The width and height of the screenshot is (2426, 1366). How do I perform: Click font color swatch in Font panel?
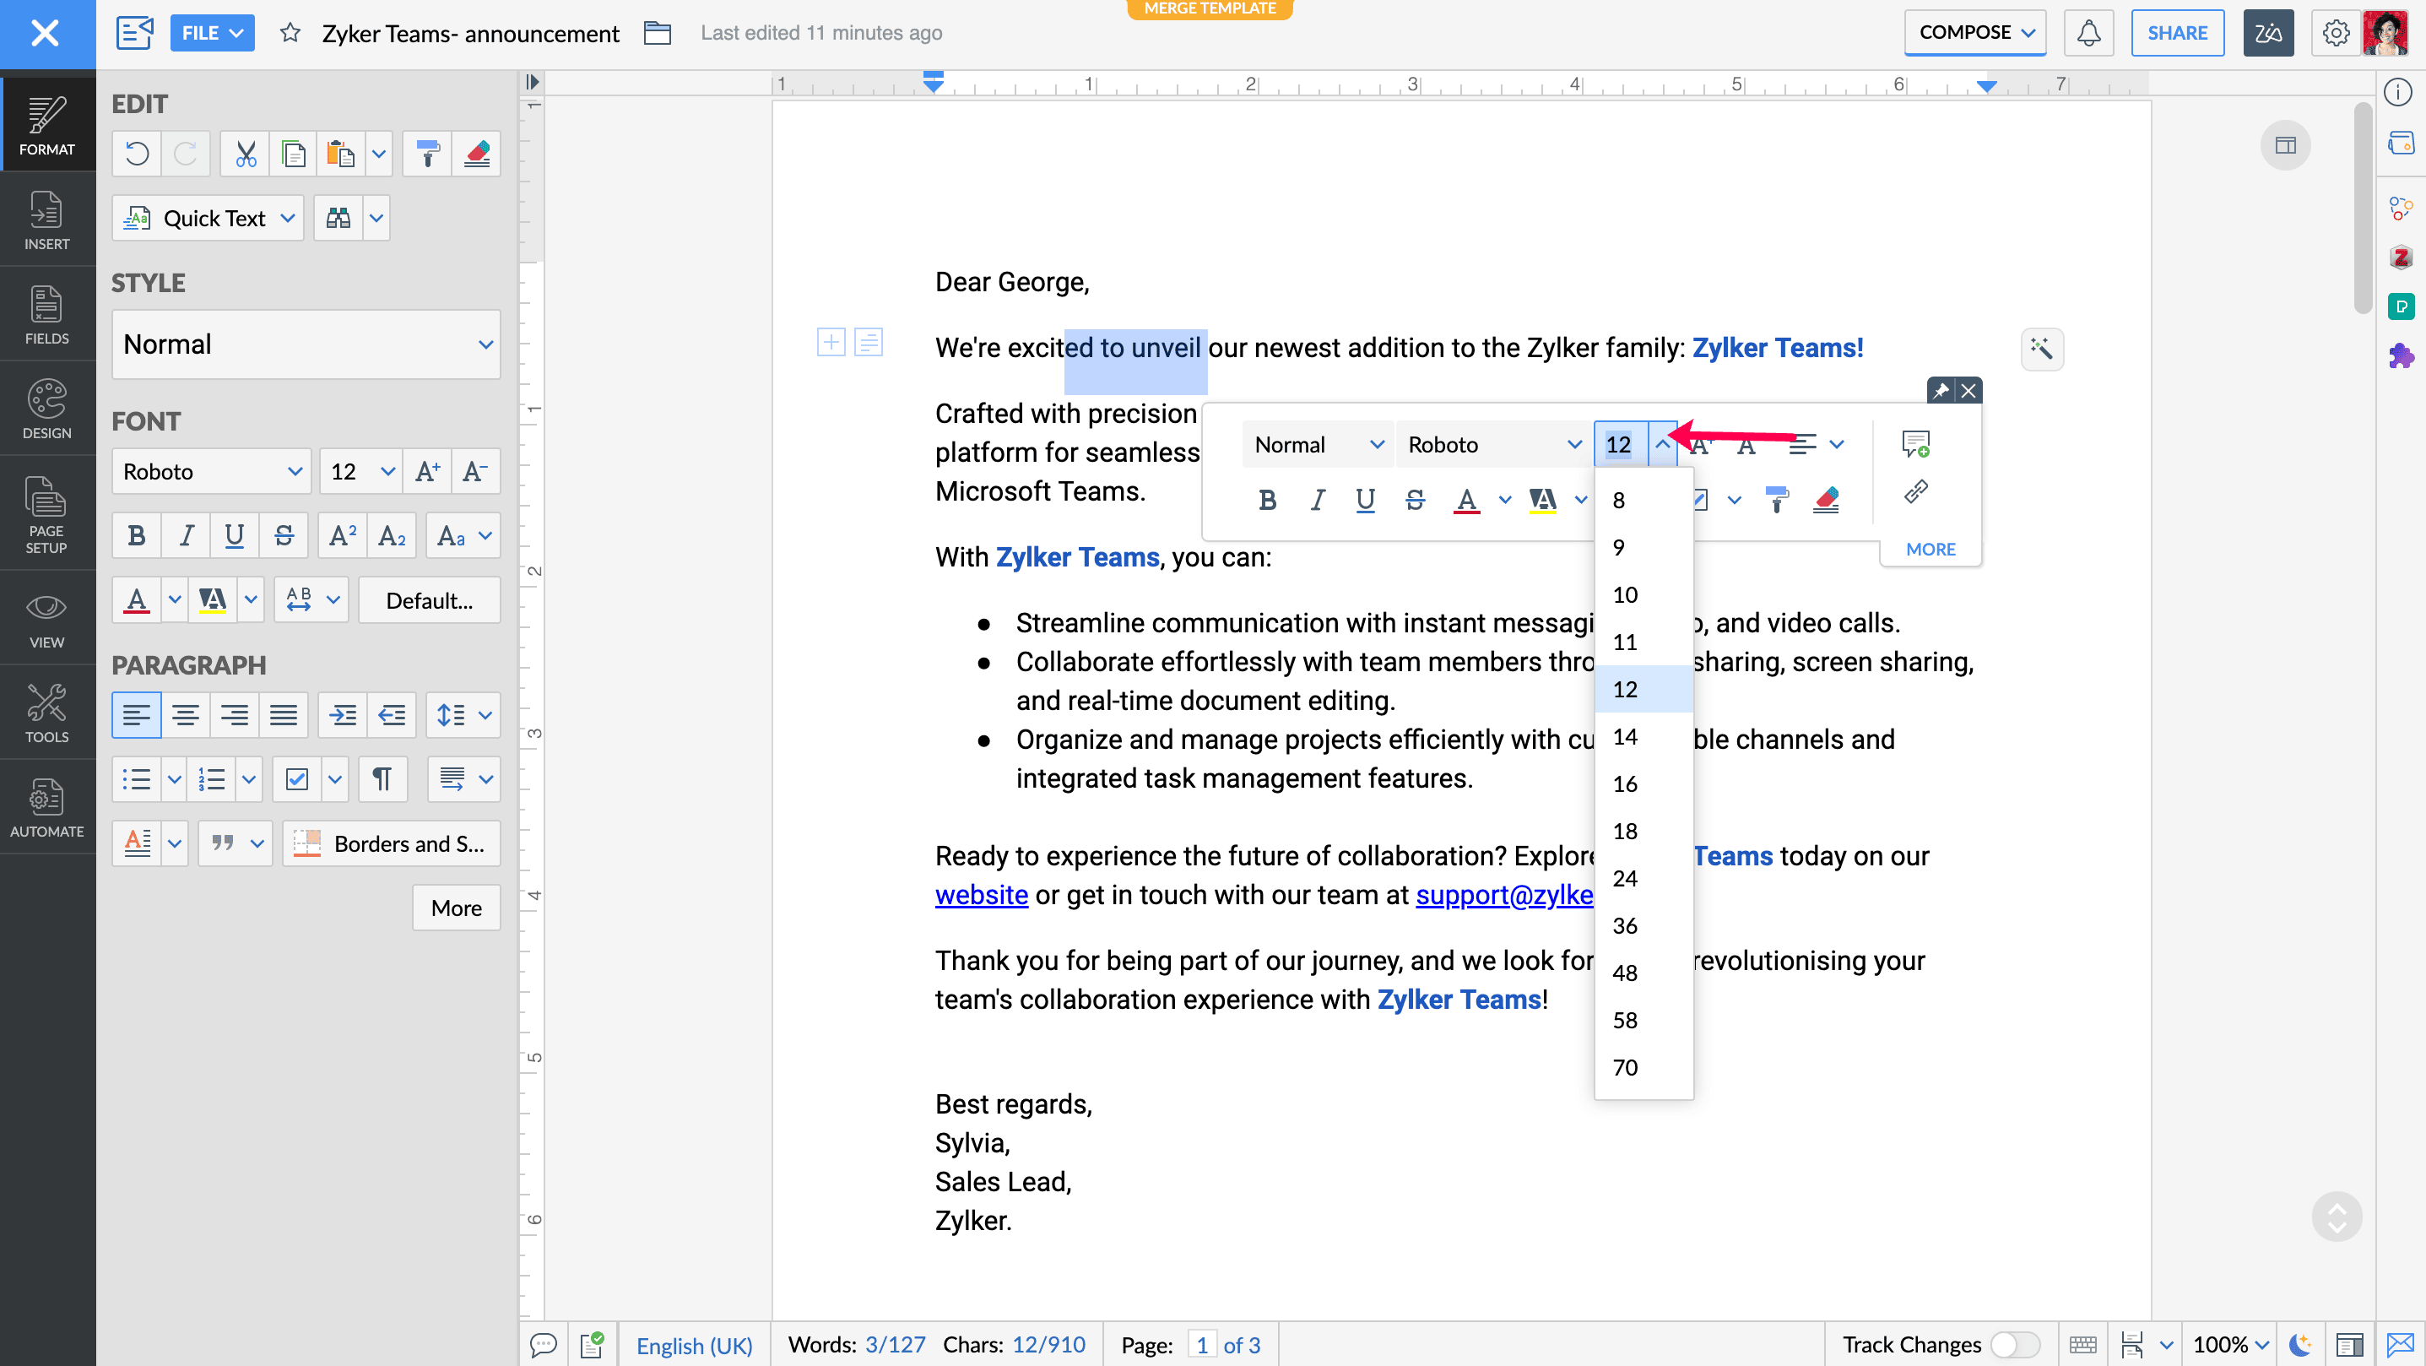pos(137,600)
